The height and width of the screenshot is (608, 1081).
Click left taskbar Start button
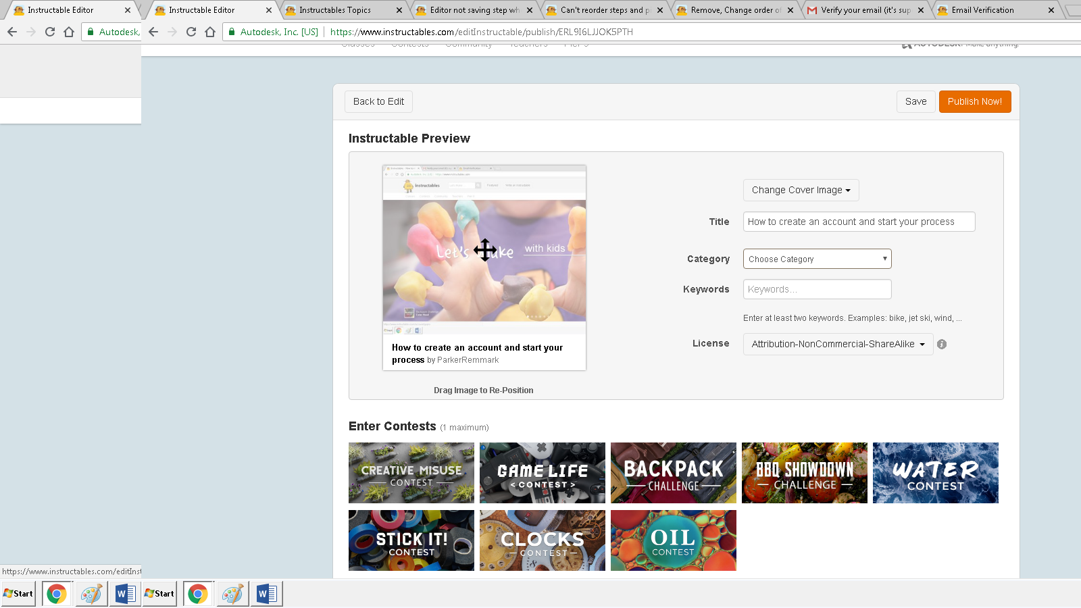coord(18,594)
